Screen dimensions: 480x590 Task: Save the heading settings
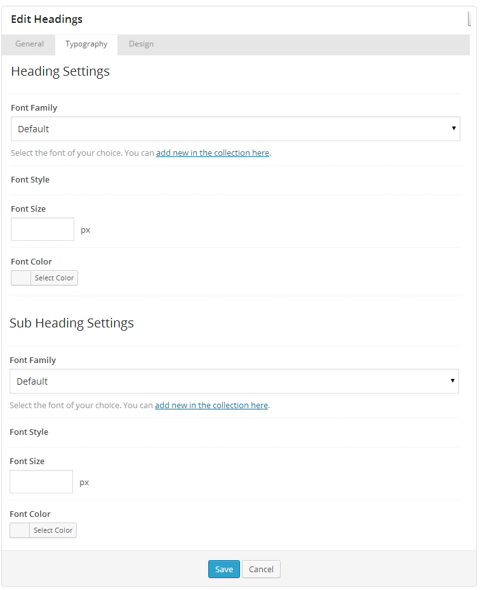223,569
